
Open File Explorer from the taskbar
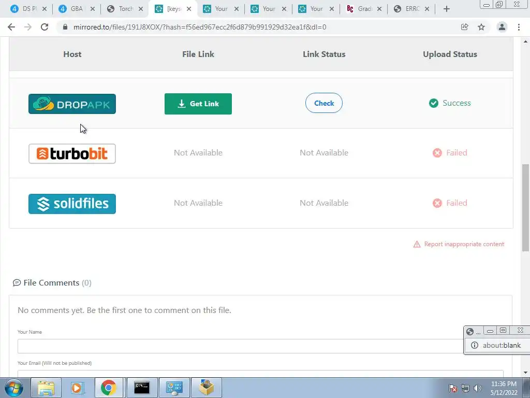point(46,388)
